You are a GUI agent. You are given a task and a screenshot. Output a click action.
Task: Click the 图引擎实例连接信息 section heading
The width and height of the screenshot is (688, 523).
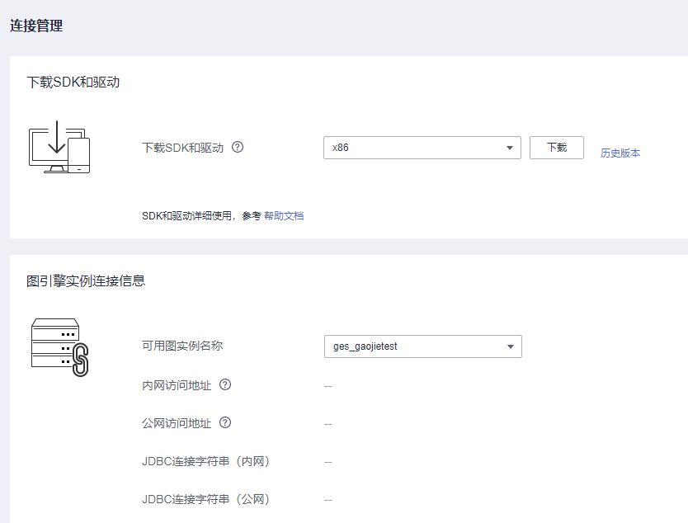click(86, 280)
